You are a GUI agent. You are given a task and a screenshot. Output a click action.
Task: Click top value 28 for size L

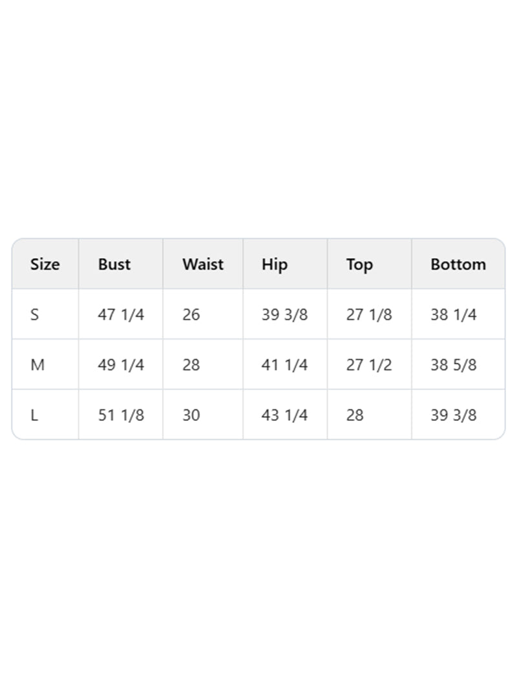355,415
